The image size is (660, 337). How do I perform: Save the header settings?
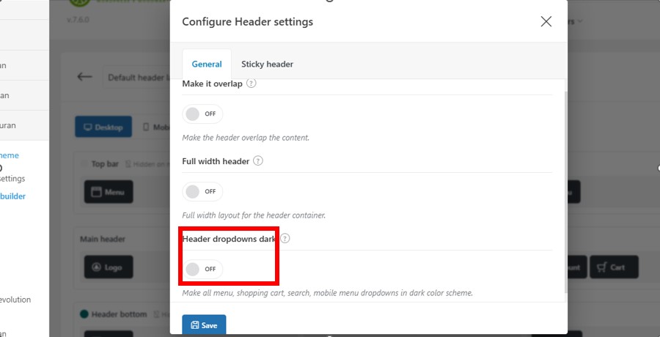coord(204,325)
